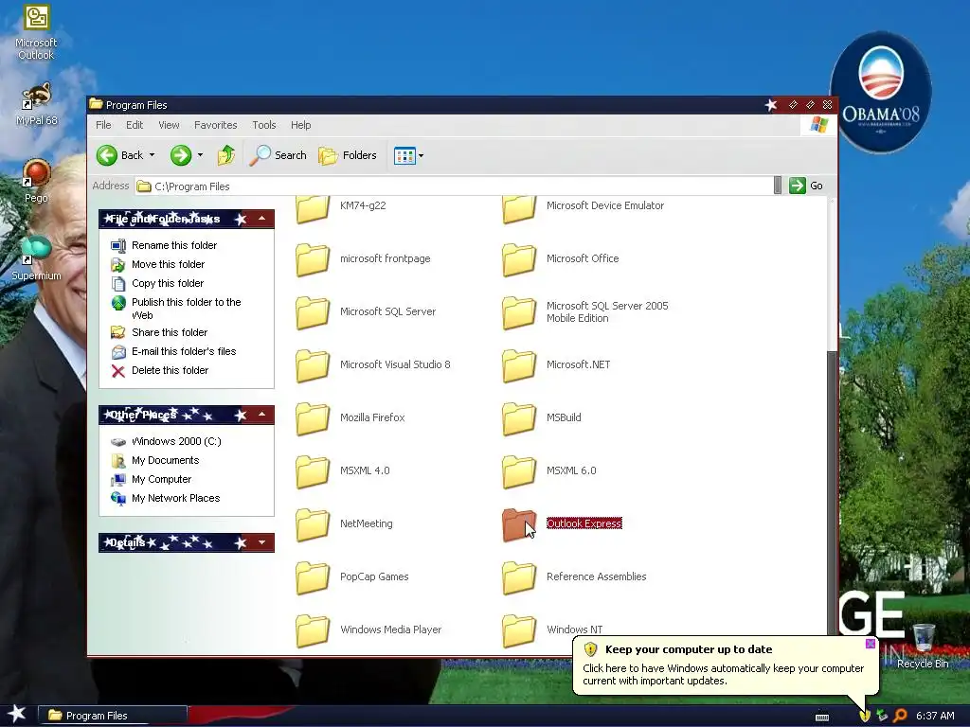Close the update notification balloon
This screenshot has width=970, height=727.
[x=870, y=644]
